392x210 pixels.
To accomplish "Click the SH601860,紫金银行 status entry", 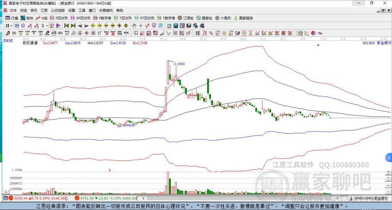I will 369,198.
